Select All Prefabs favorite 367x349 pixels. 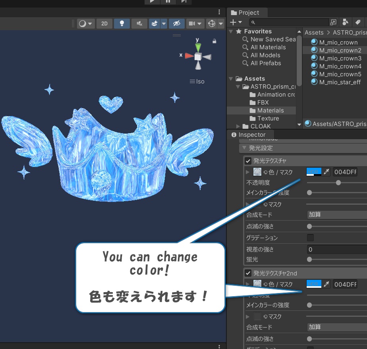262,63
